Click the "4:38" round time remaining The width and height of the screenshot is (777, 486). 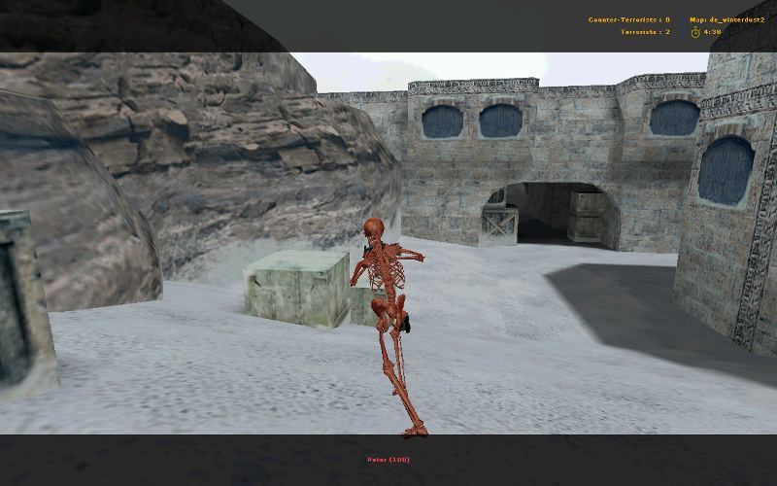click(712, 32)
